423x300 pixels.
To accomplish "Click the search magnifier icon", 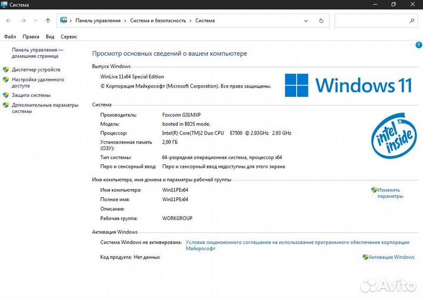I will (x=411, y=21).
